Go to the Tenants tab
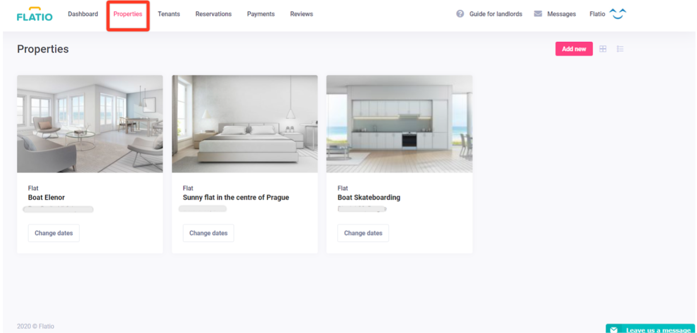Screen dimensions: 697x333 169,14
